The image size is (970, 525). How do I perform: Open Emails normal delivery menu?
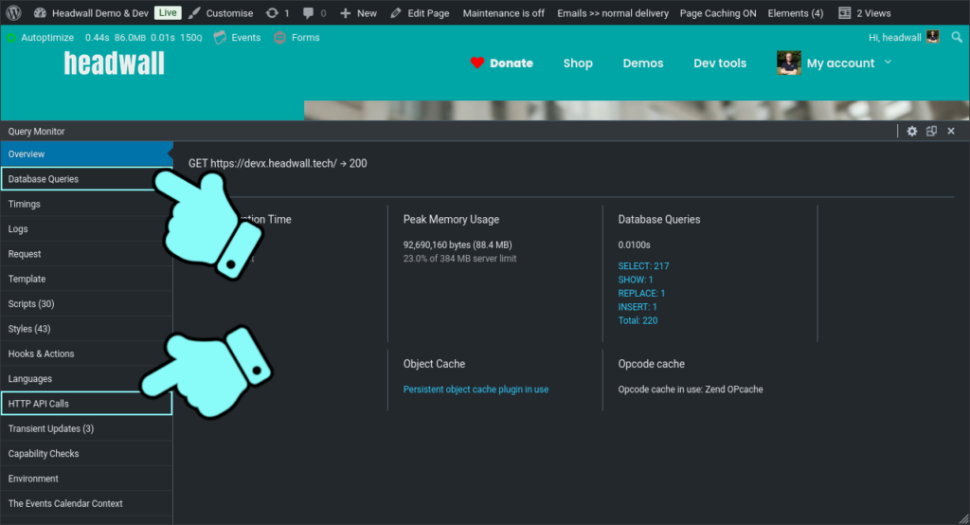(613, 13)
